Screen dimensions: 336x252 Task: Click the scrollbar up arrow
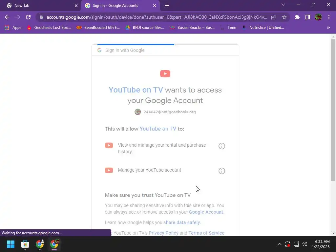[x=333, y=37]
